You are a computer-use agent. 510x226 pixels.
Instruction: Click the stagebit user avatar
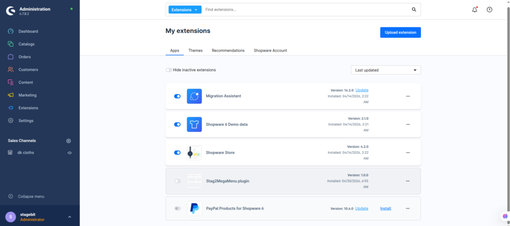(x=11, y=217)
